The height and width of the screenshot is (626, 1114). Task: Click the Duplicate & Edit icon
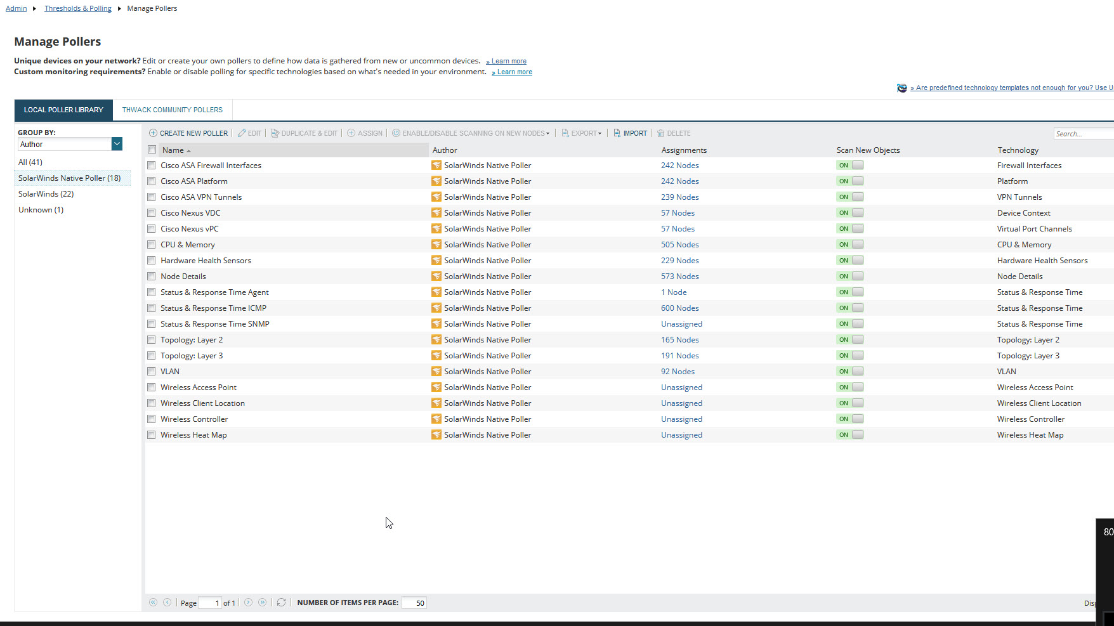tap(275, 133)
